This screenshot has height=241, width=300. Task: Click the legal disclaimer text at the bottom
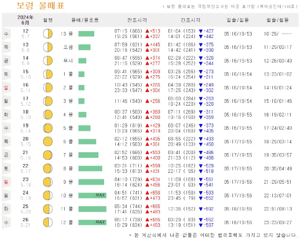(x=213, y=234)
